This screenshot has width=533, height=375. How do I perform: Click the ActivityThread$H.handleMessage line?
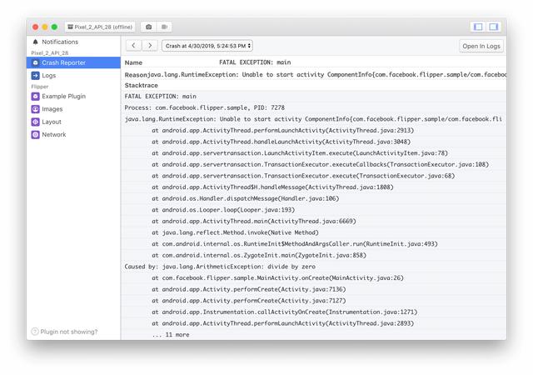(x=272, y=187)
